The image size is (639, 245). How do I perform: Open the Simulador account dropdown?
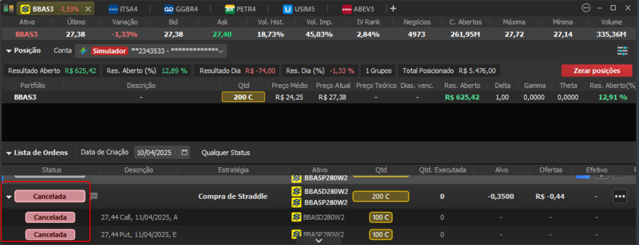point(151,51)
